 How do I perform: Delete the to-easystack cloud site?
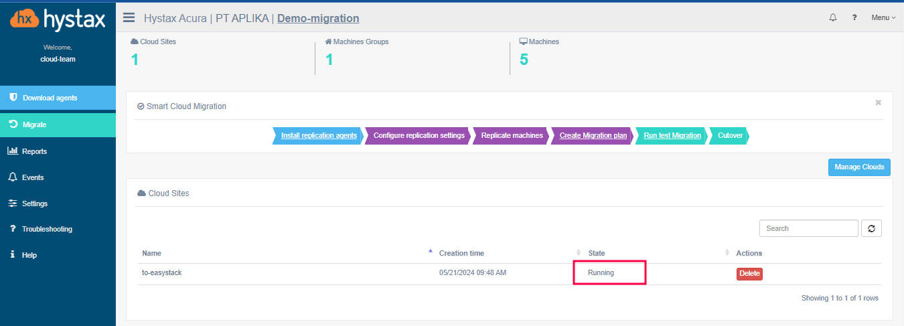(749, 273)
